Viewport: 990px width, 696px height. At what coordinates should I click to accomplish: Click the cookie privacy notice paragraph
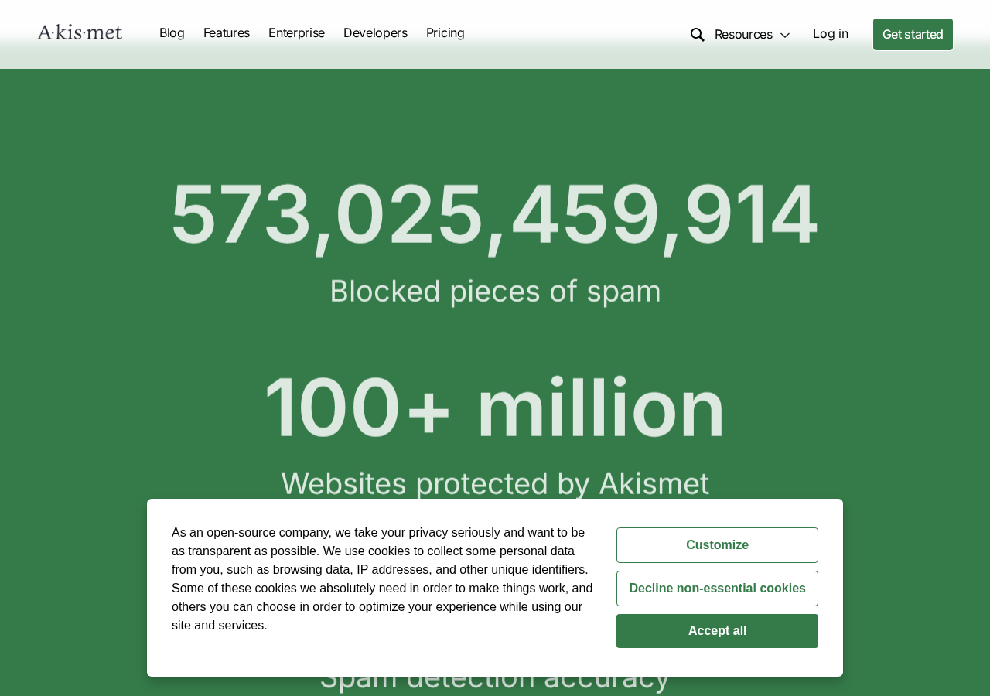click(x=382, y=578)
